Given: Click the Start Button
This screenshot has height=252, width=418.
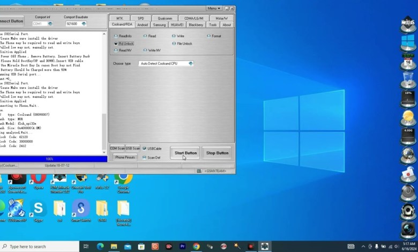Looking at the screenshot, I should [185, 153].
